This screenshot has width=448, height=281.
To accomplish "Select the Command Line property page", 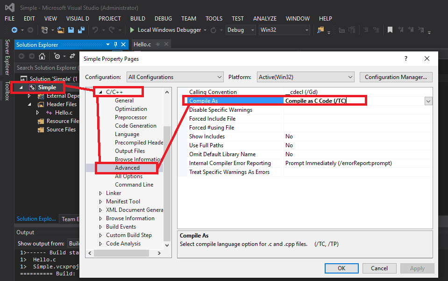I will (x=134, y=185).
